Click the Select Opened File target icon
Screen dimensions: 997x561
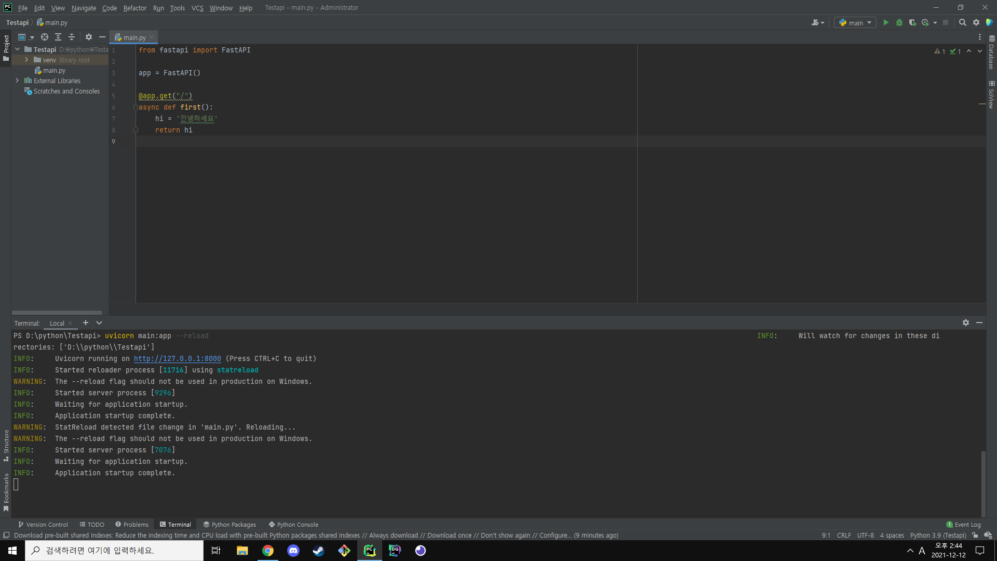pos(45,37)
